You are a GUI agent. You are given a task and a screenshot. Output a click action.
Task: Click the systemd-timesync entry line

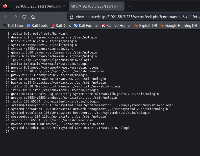pyautogui.click(x=92, y=105)
